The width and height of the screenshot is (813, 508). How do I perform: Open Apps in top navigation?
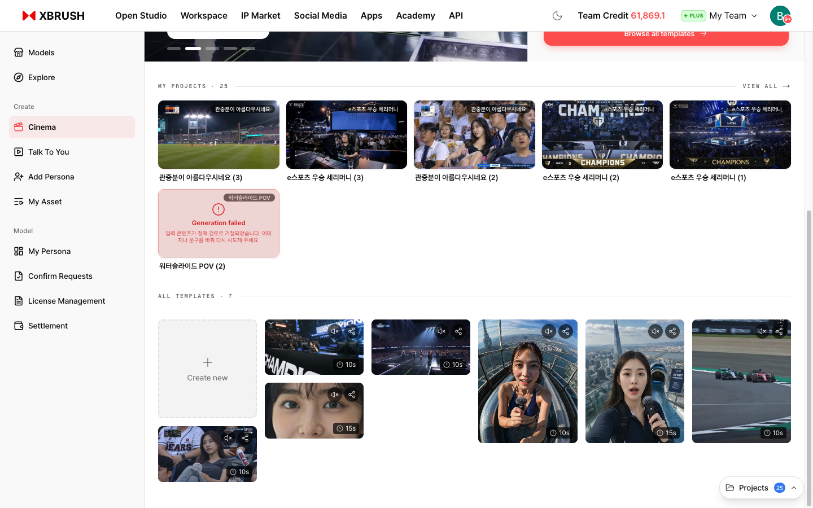371,16
